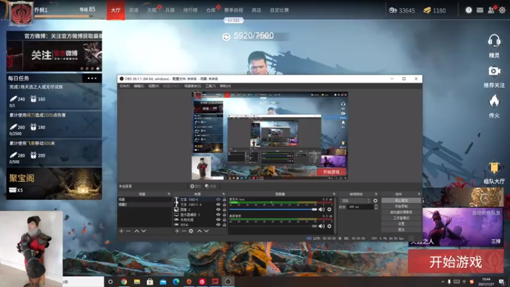Remove the selected scene with minus icon
Viewport: 510px width, 287px height.
pyautogui.click(x=128, y=231)
